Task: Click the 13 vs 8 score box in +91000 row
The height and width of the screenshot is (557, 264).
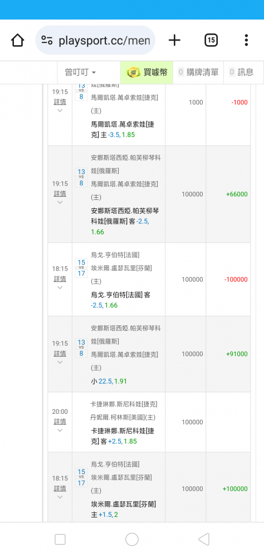Action: [x=81, y=348]
